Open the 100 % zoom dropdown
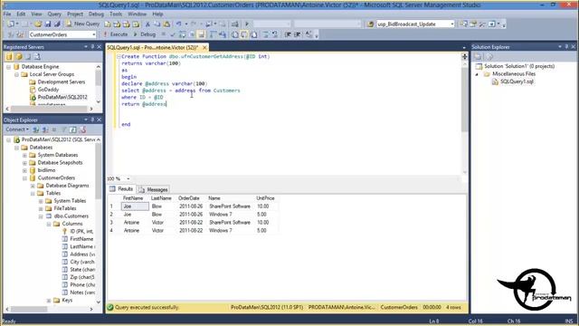Screen dimensions: 579x326 click(128, 179)
